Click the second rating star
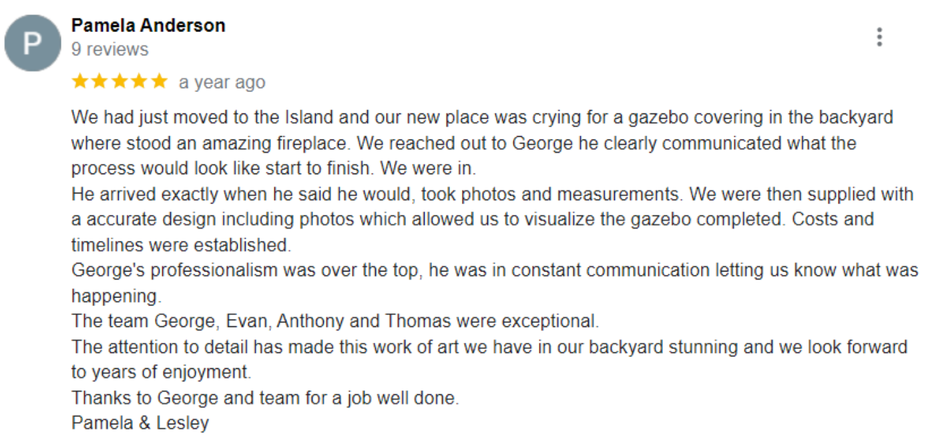Screen dimensions: 930x437 (100, 81)
